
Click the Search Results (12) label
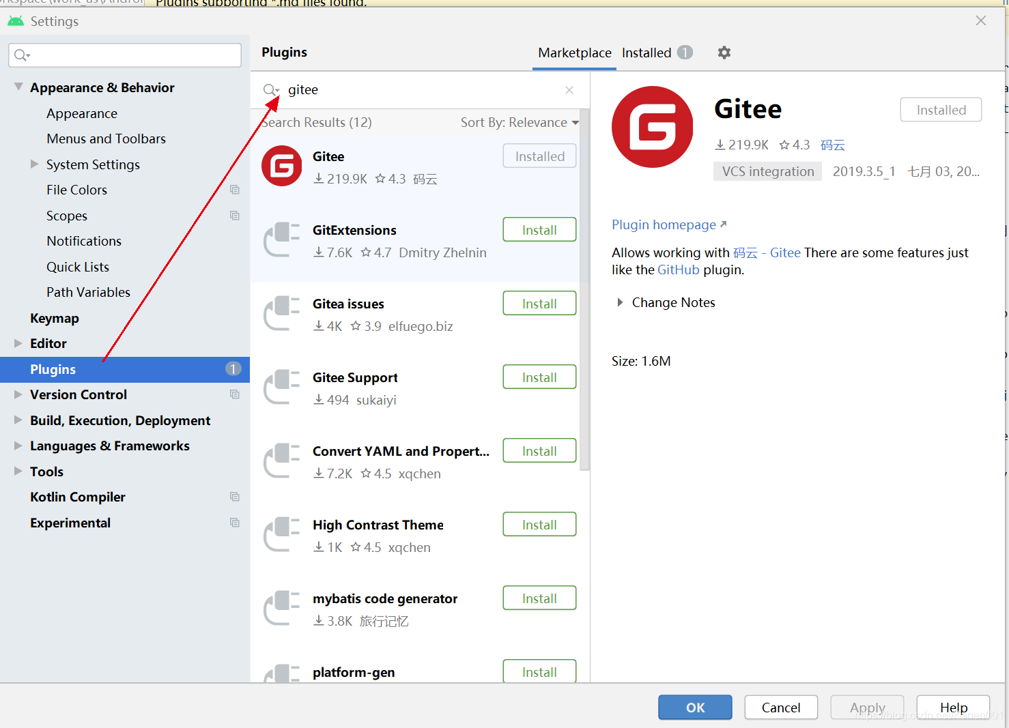318,122
